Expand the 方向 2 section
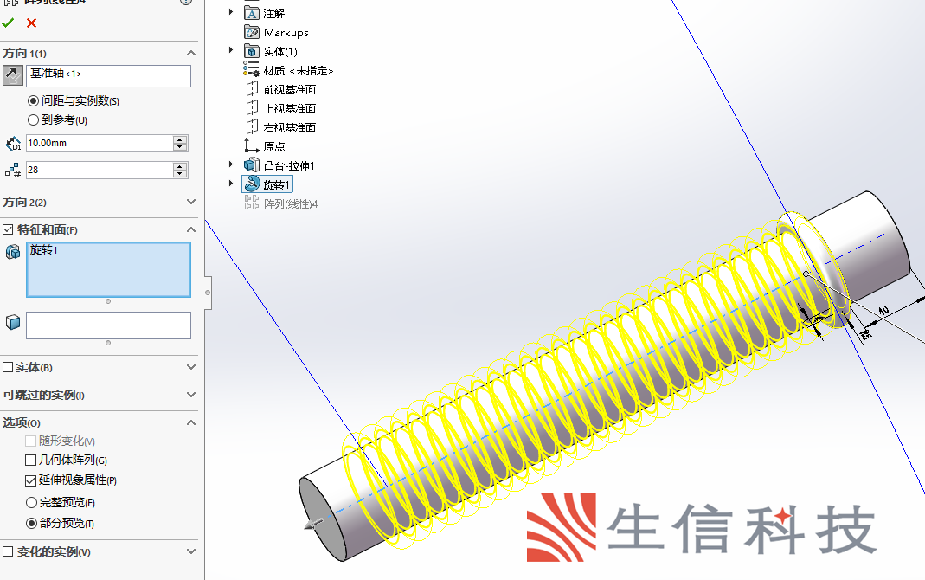Screen dimensions: 925x580 coord(191,202)
